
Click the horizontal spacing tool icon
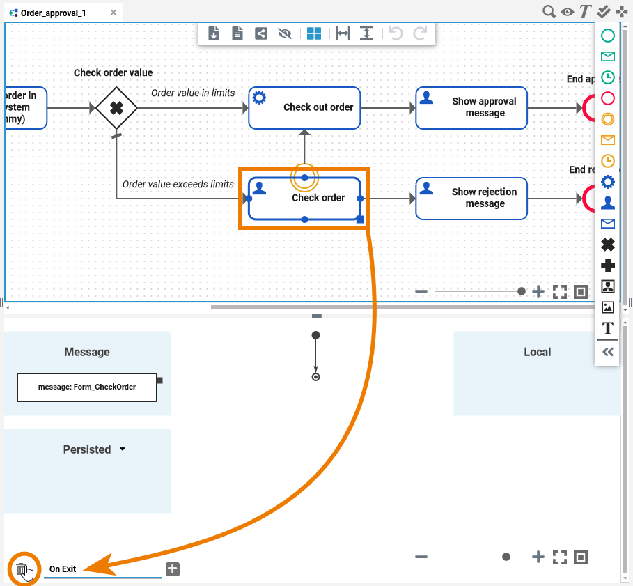343,33
